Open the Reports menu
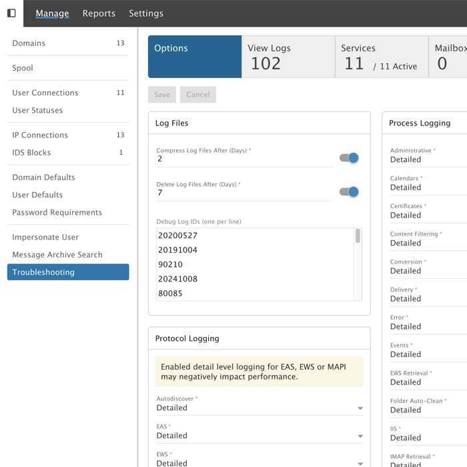 [x=99, y=13]
